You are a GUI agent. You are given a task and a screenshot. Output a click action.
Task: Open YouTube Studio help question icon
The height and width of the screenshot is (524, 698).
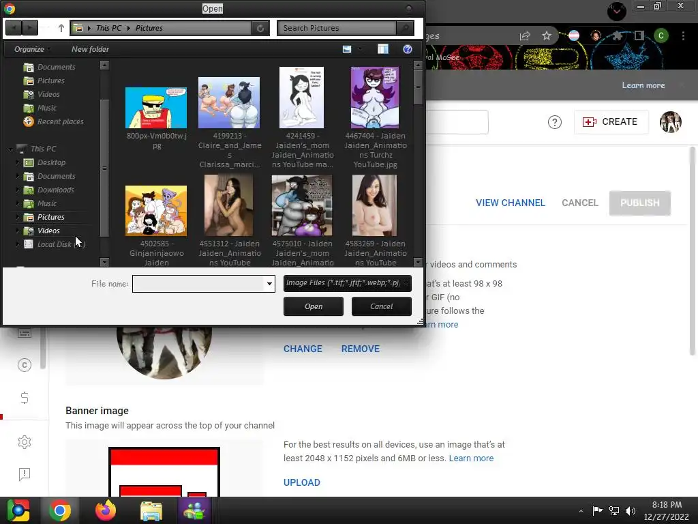555,122
